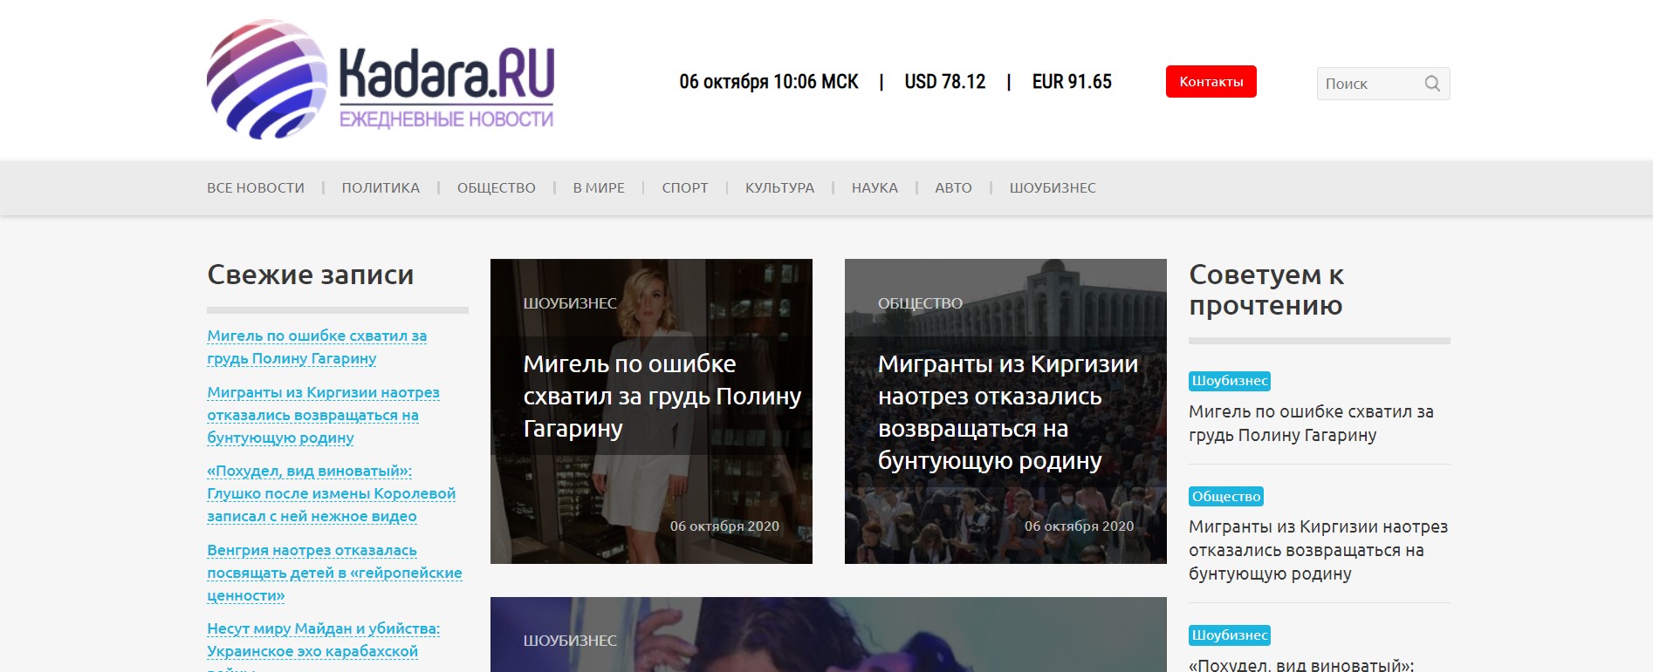Click the bottom ШОУБИЗНЕС wide article card
Screen dimensions: 1653x672
tap(828, 635)
